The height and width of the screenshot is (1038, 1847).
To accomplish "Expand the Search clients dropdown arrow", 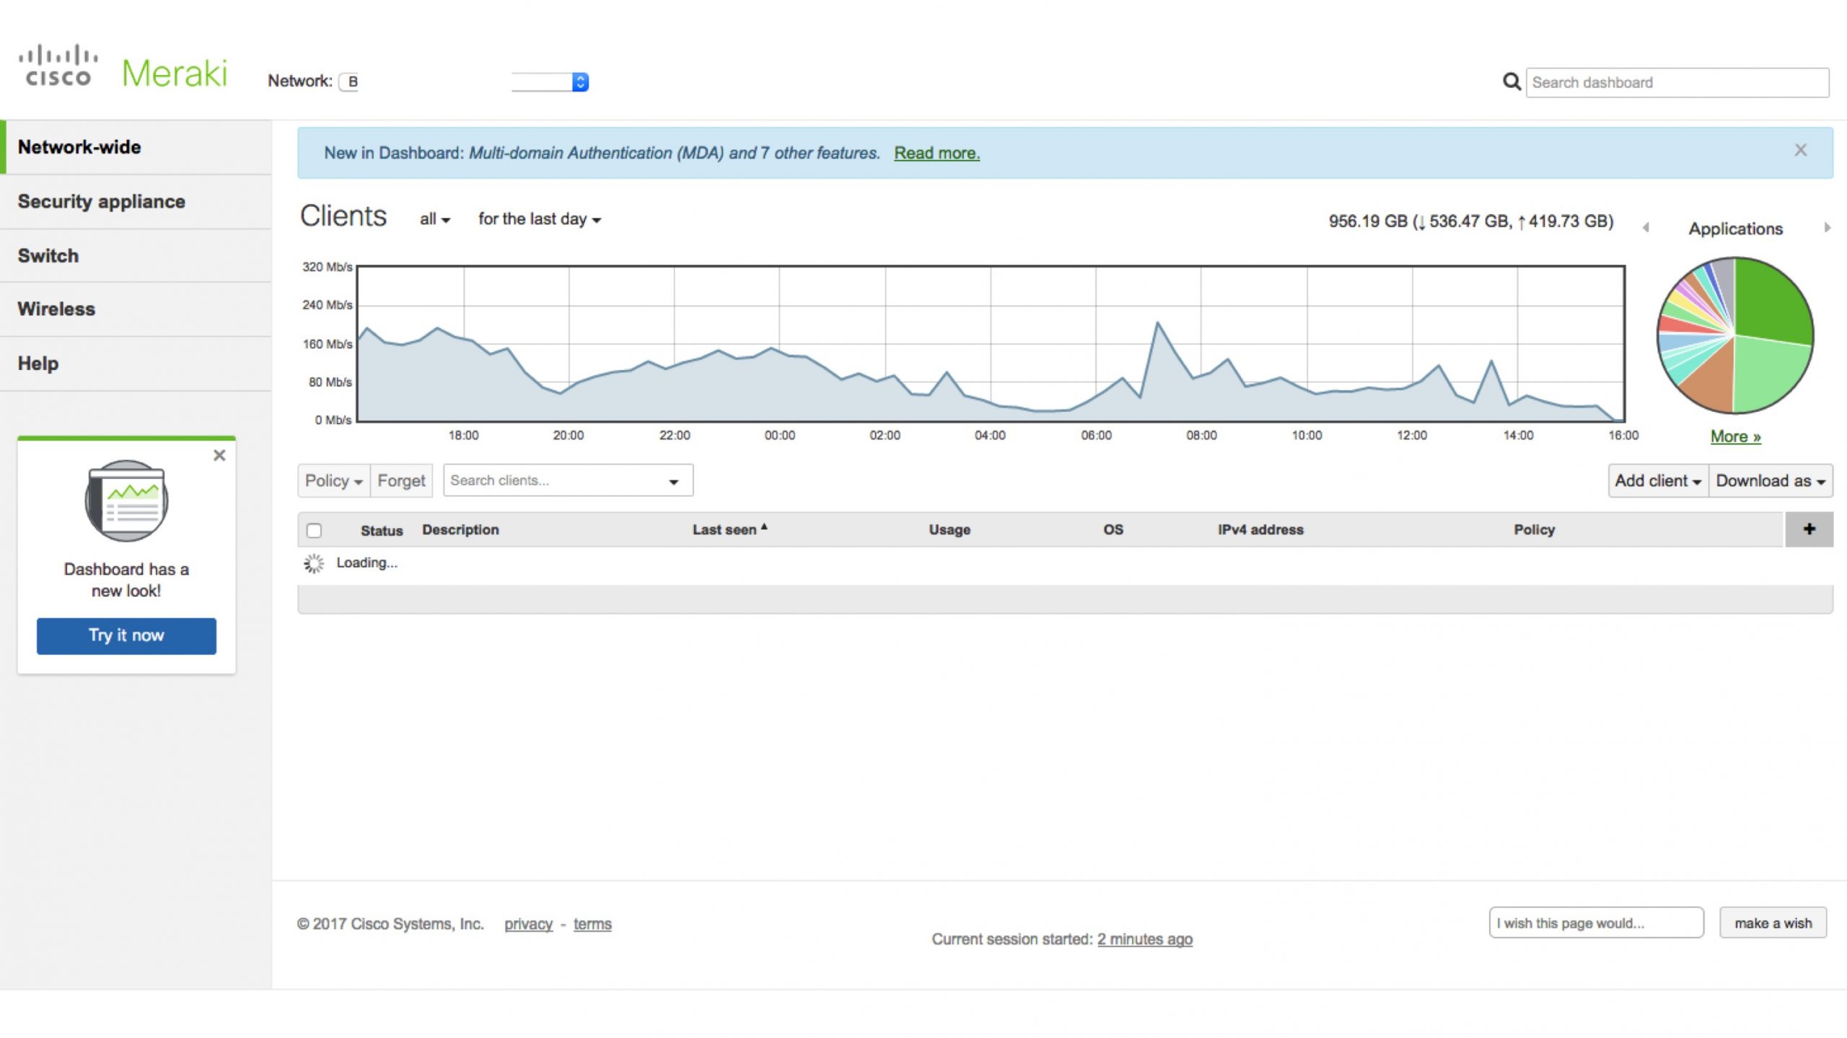I will (x=674, y=482).
